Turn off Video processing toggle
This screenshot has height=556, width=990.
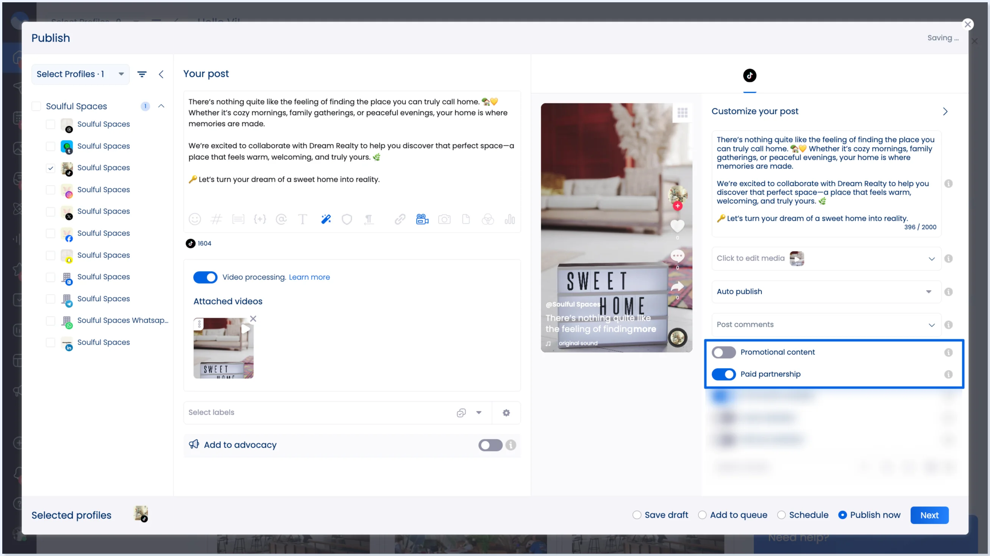[205, 277]
